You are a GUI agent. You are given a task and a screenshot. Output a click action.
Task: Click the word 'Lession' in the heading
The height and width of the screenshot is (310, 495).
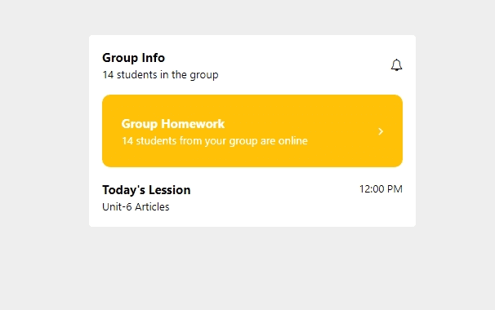click(170, 190)
